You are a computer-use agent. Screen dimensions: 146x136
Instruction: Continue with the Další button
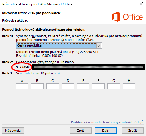click(x=106, y=131)
